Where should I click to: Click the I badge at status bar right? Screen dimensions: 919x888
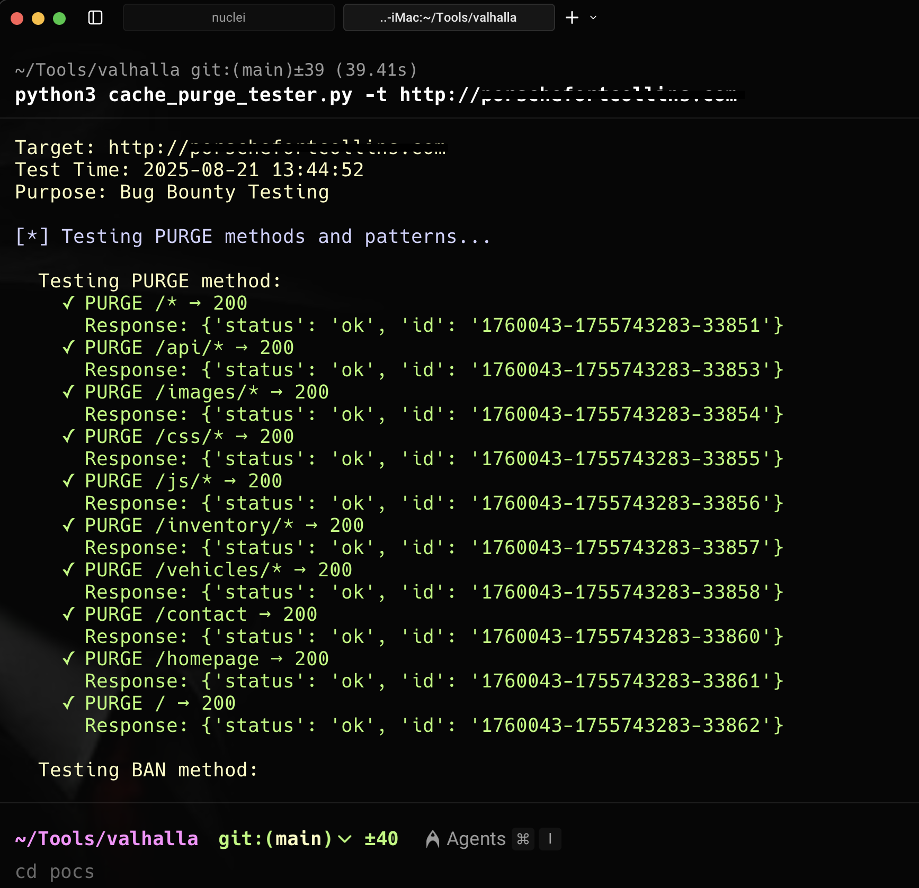(550, 839)
